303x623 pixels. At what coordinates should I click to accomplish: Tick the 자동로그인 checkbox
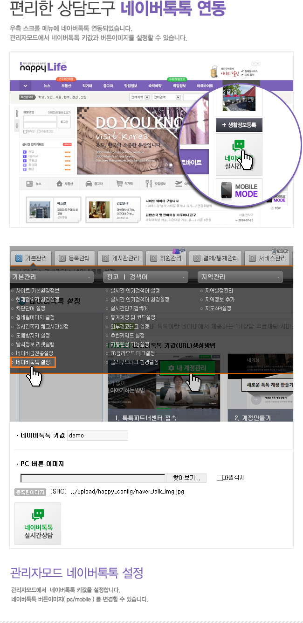click(39, 131)
